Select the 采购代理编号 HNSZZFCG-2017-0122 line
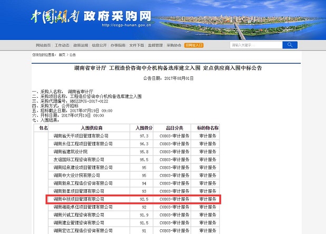Image resolution: width=326 pixels, height=234 pixels. coord(70,101)
